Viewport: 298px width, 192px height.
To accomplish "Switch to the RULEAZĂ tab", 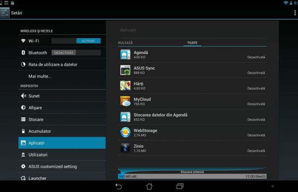I will 125,43.
